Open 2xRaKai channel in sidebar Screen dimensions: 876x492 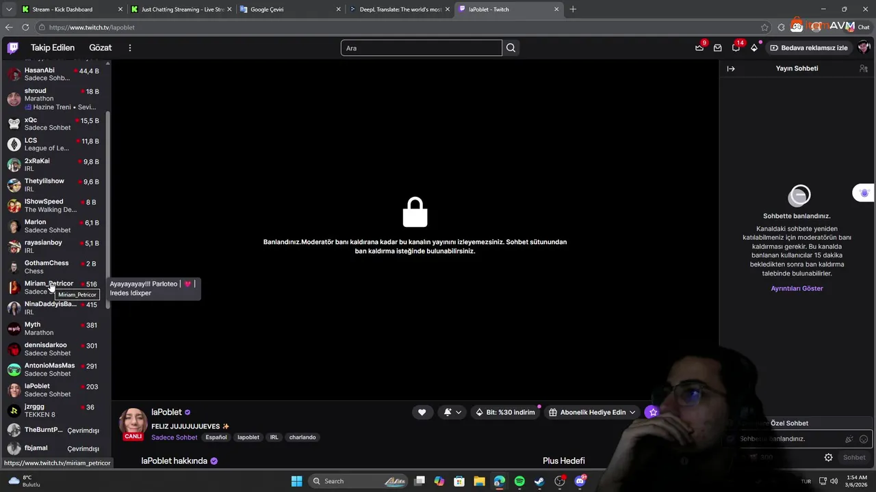tap(55, 165)
